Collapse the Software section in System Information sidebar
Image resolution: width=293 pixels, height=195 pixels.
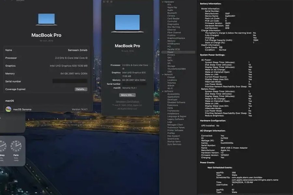163,91
